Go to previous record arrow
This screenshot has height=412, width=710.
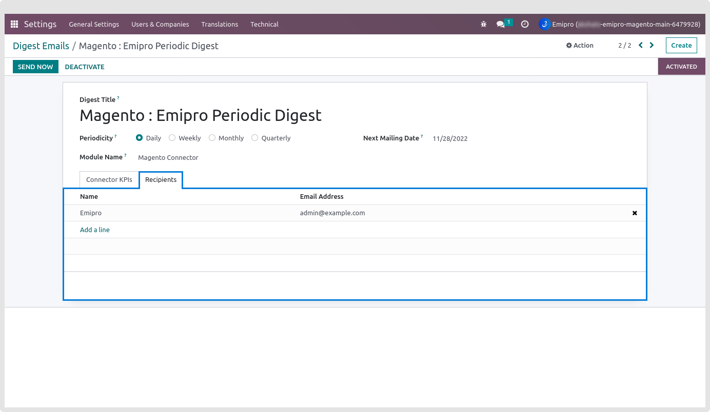pyautogui.click(x=641, y=45)
